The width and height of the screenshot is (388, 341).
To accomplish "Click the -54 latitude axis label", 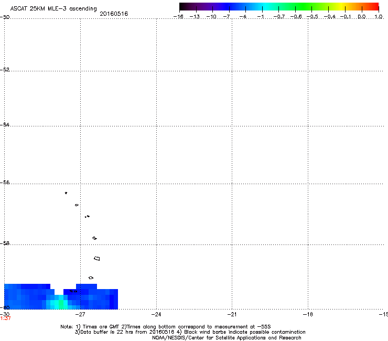I will coord(5,124).
